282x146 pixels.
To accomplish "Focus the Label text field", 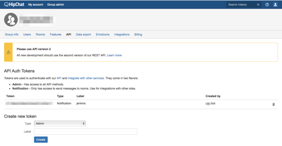I will 86,132.
